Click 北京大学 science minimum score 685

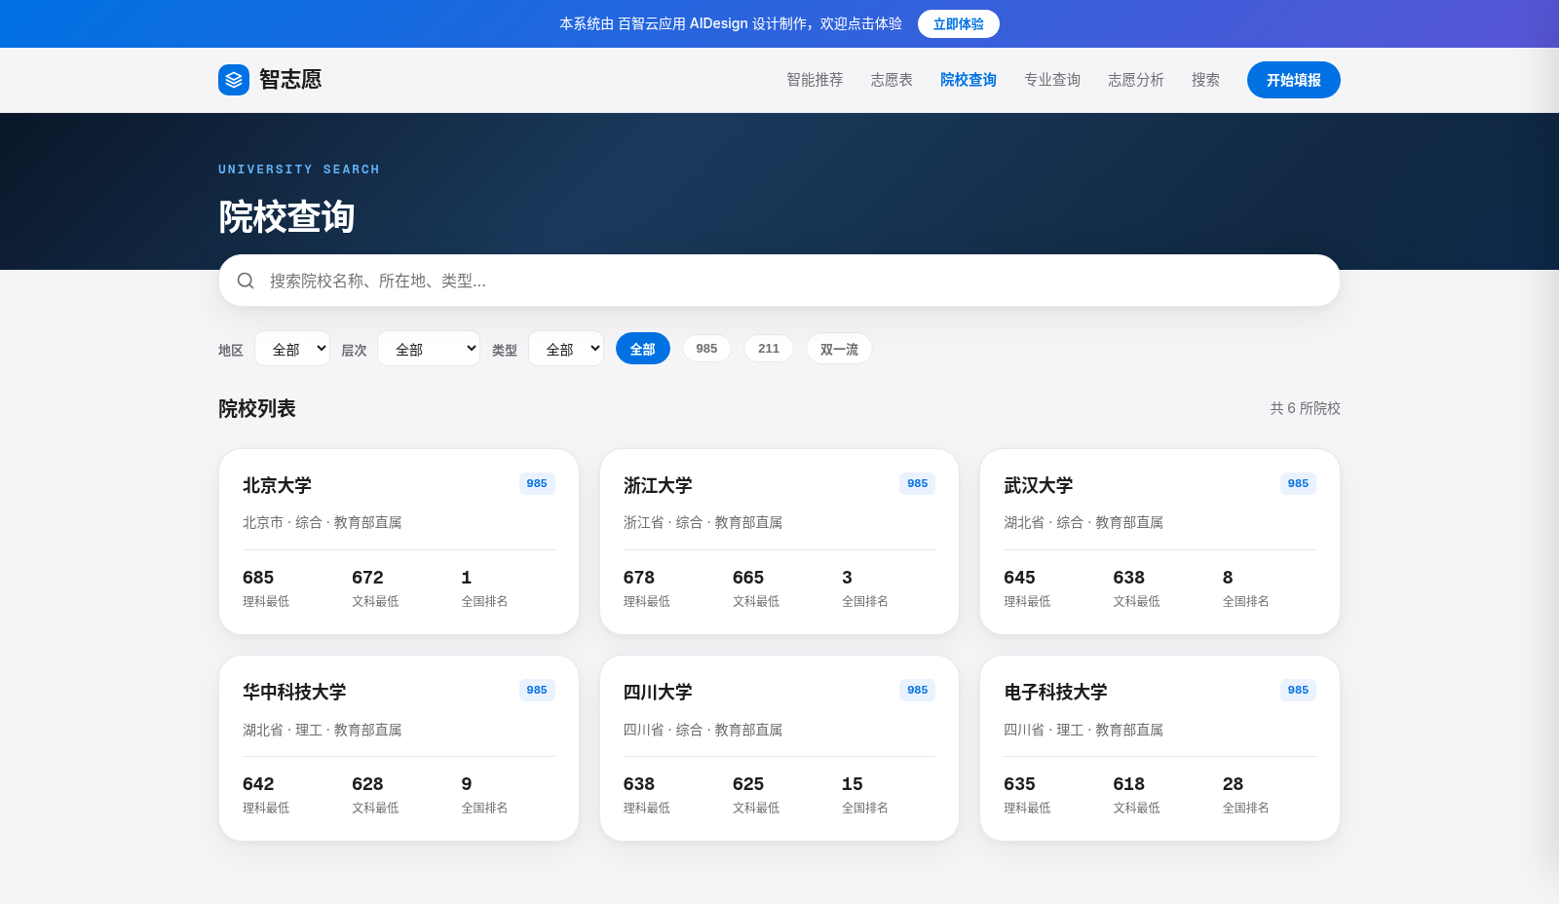pos(258,578)
